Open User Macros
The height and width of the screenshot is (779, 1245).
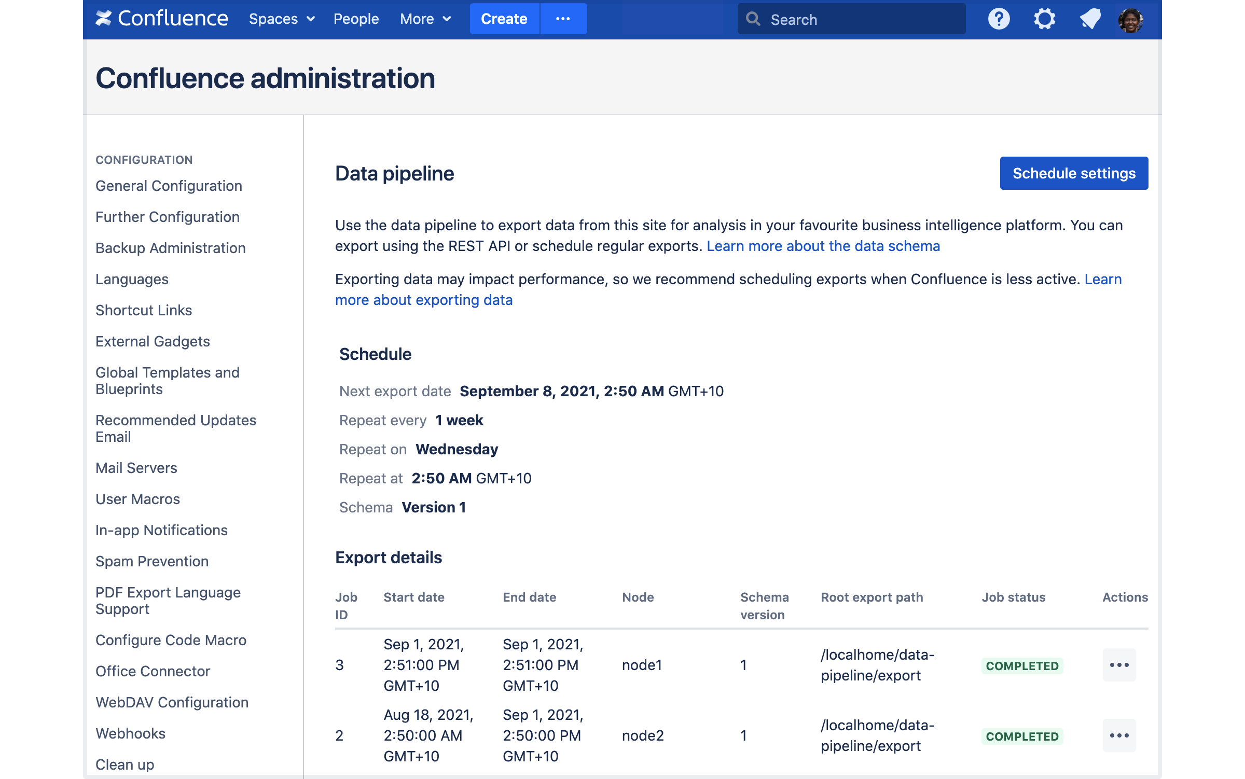137,499
